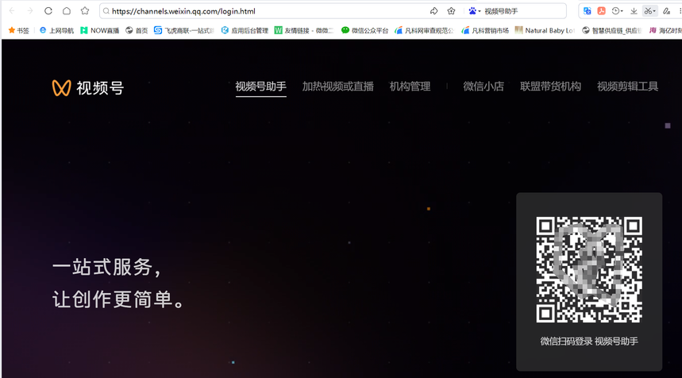Click the 让创作更简单 headline text

[118, 299]
